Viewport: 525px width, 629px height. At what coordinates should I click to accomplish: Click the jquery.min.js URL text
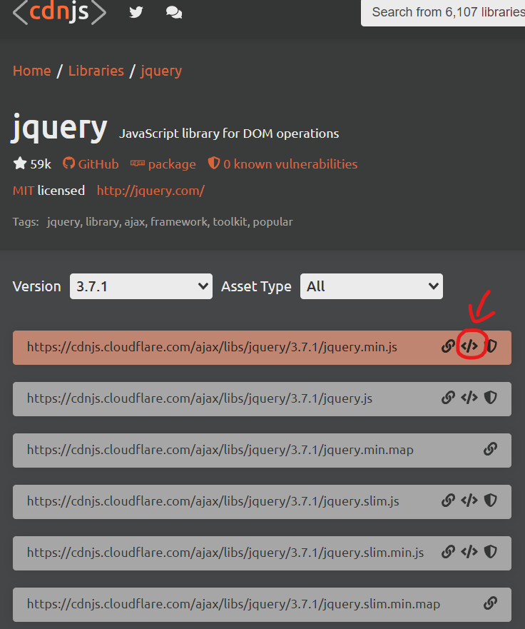coord(212,347)
